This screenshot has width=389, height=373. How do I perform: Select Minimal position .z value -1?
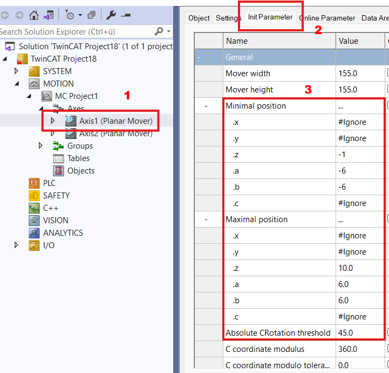tap(360, 155)
